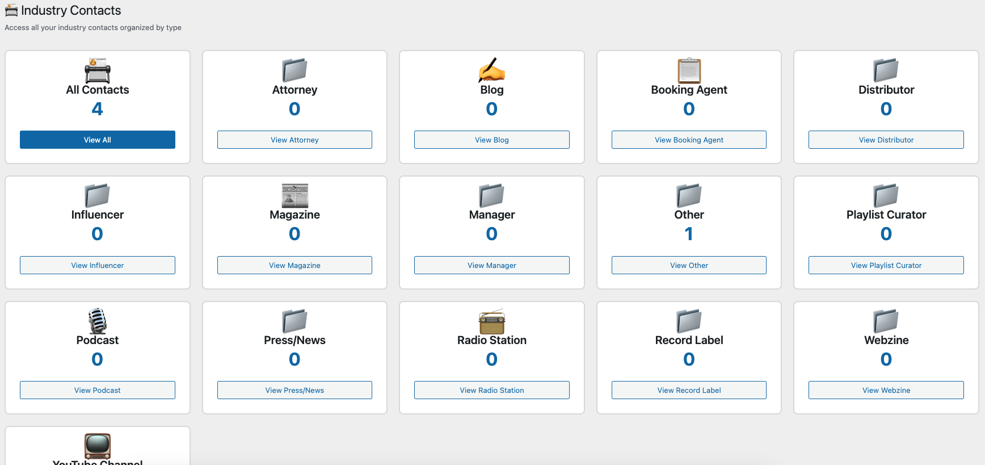
Task: Click the Industry Contacts page heading
Action: coord(71,10)
